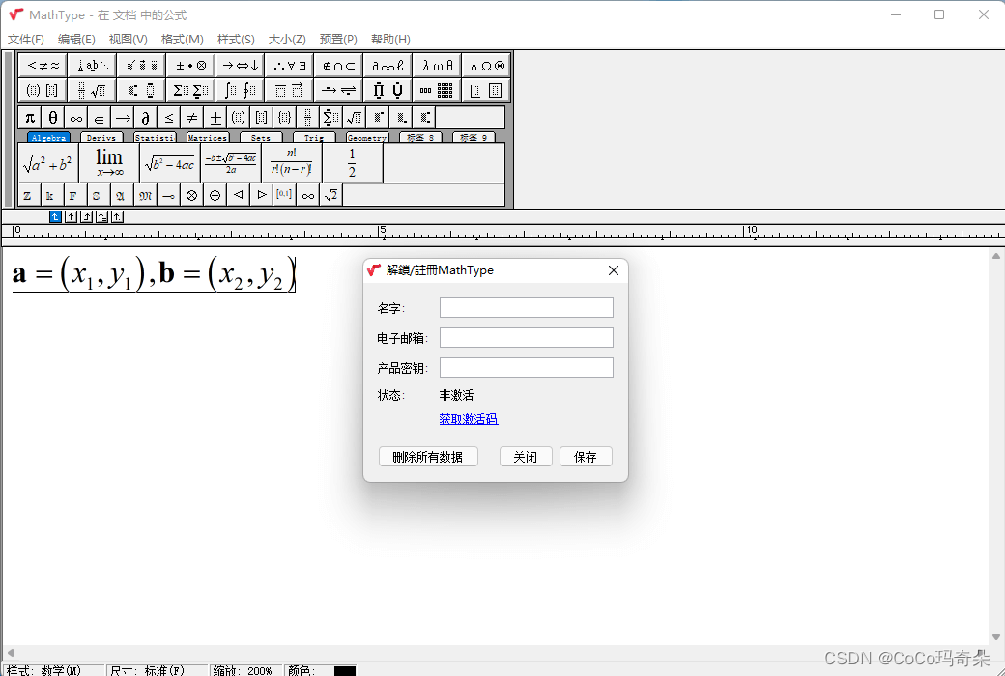Open the matrix templates palette

click(438, 91)
